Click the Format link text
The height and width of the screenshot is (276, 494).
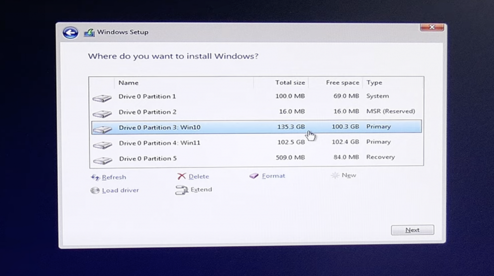274,176
